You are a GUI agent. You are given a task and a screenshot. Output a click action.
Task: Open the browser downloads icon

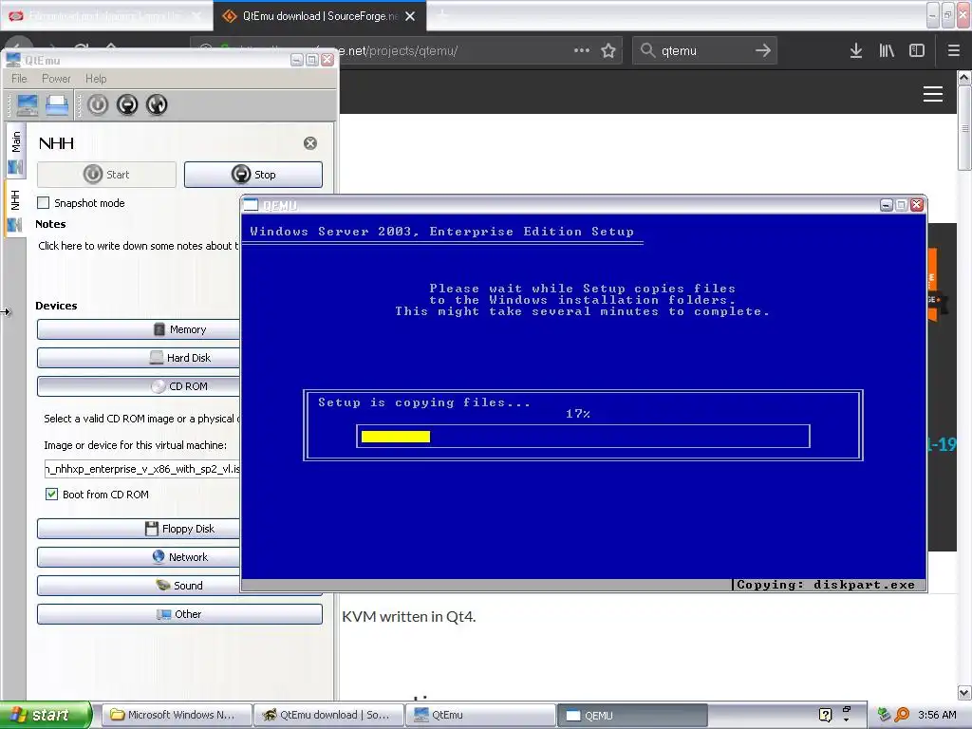click(x=856, y=50)
